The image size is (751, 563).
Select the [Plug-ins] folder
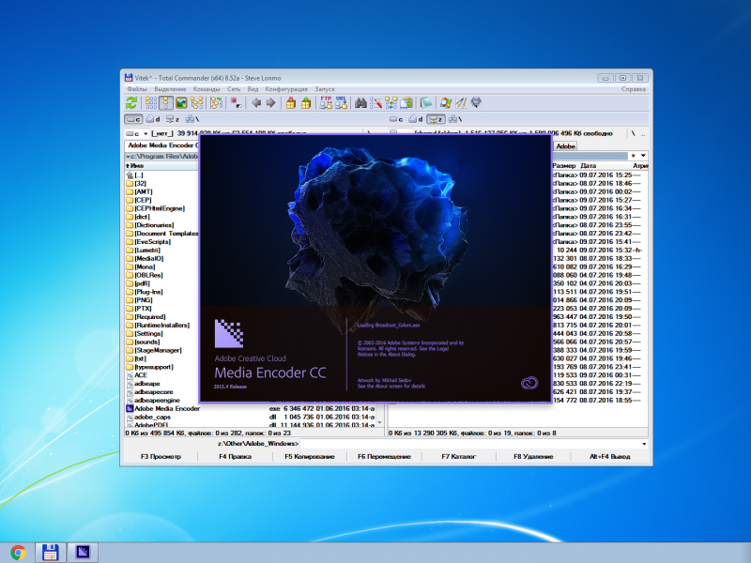click(x=148, y=292)
